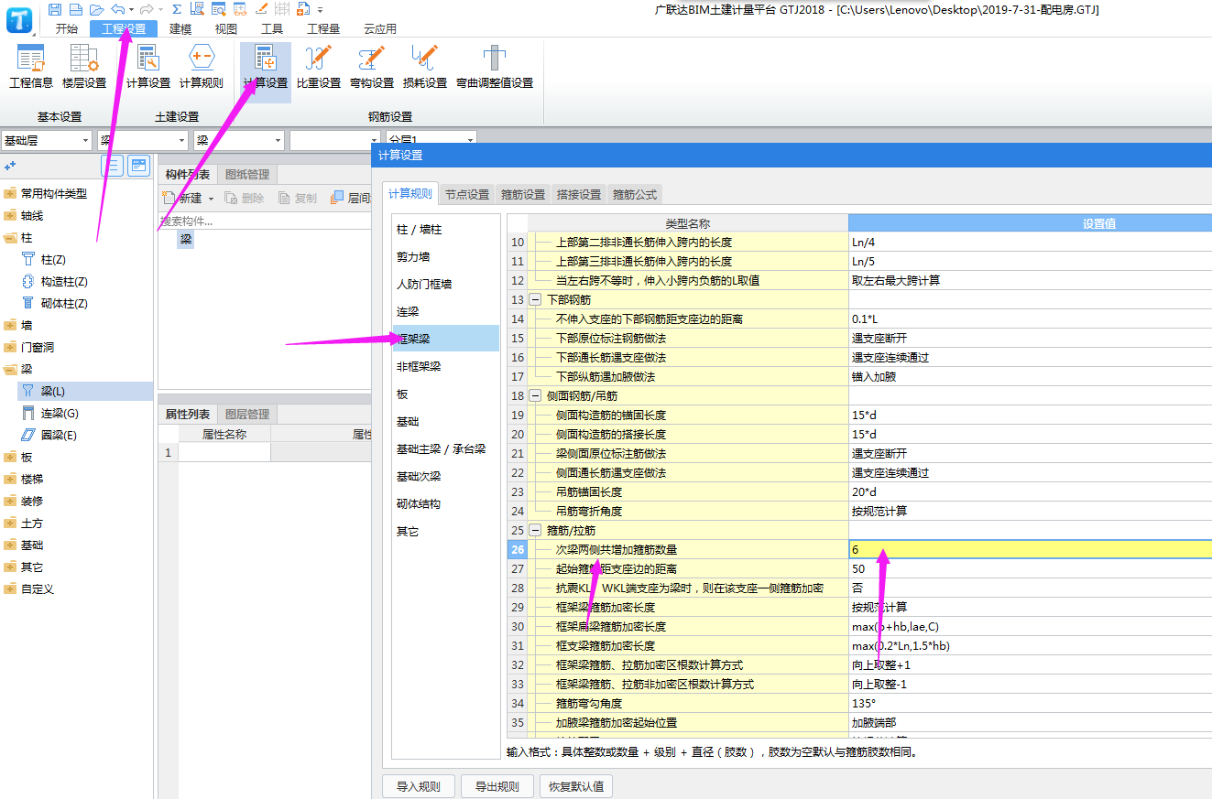Switch to the 工程量 ribbon tab
The width and height of the screenshot is (1212, 799).
tap(323, 28)
